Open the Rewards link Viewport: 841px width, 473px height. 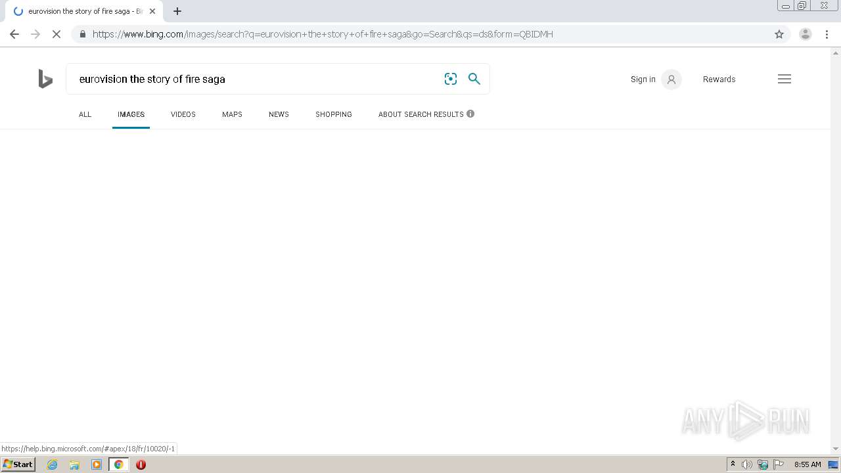pyautogui.click(x=719, y=79)
